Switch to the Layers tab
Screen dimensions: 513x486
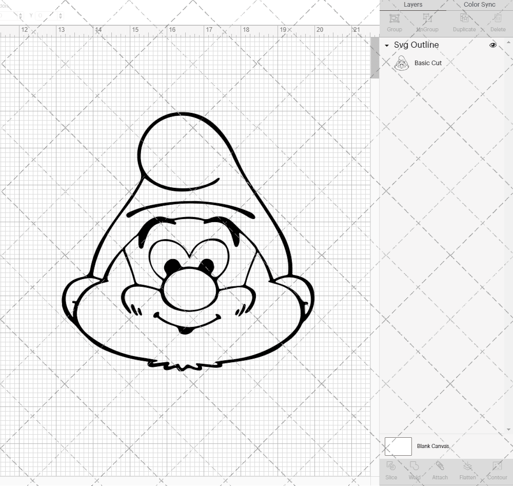[x=413, y=5]
